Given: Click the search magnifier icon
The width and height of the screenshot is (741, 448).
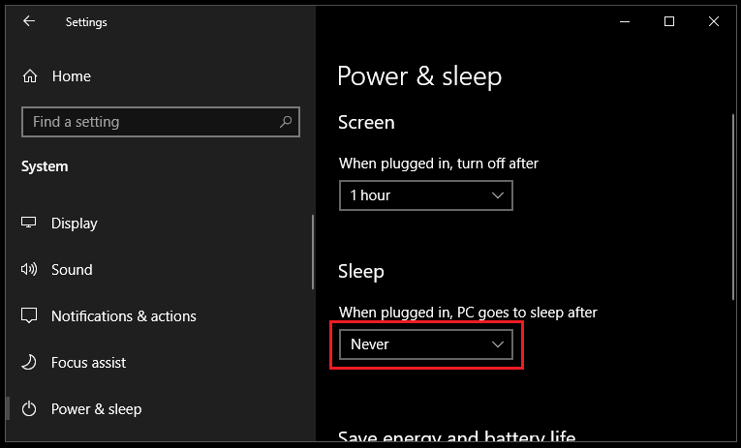Looking at the screenshot, I should 286,122.
